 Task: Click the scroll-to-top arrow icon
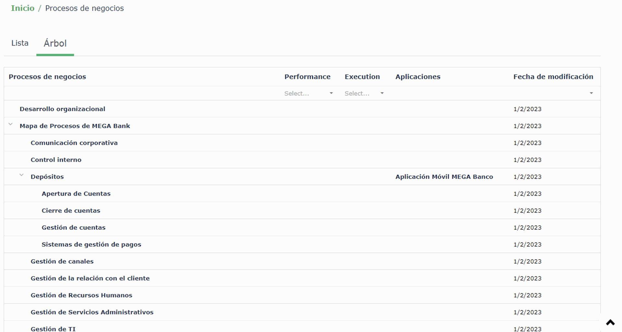[x=610, y=322]
